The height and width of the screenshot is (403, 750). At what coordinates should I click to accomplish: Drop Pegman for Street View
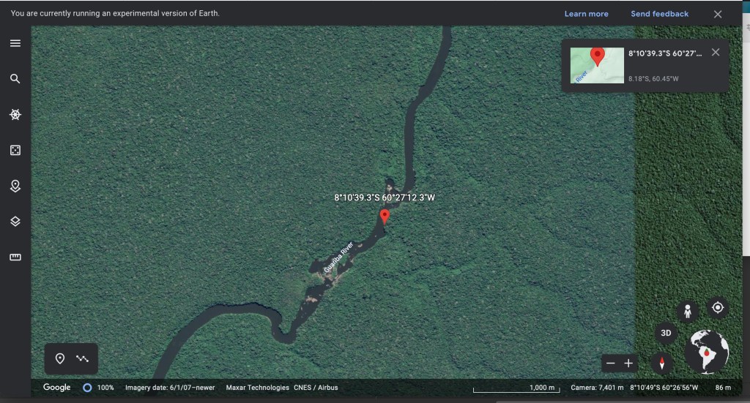[687, 311]
